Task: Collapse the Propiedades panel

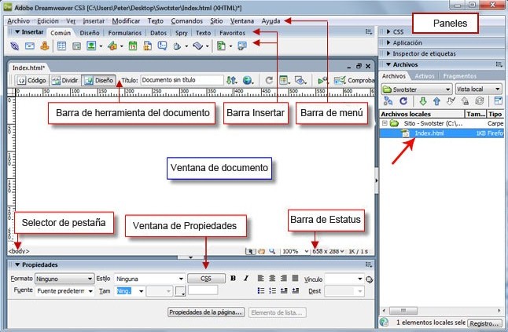Action: click(17, 265)
